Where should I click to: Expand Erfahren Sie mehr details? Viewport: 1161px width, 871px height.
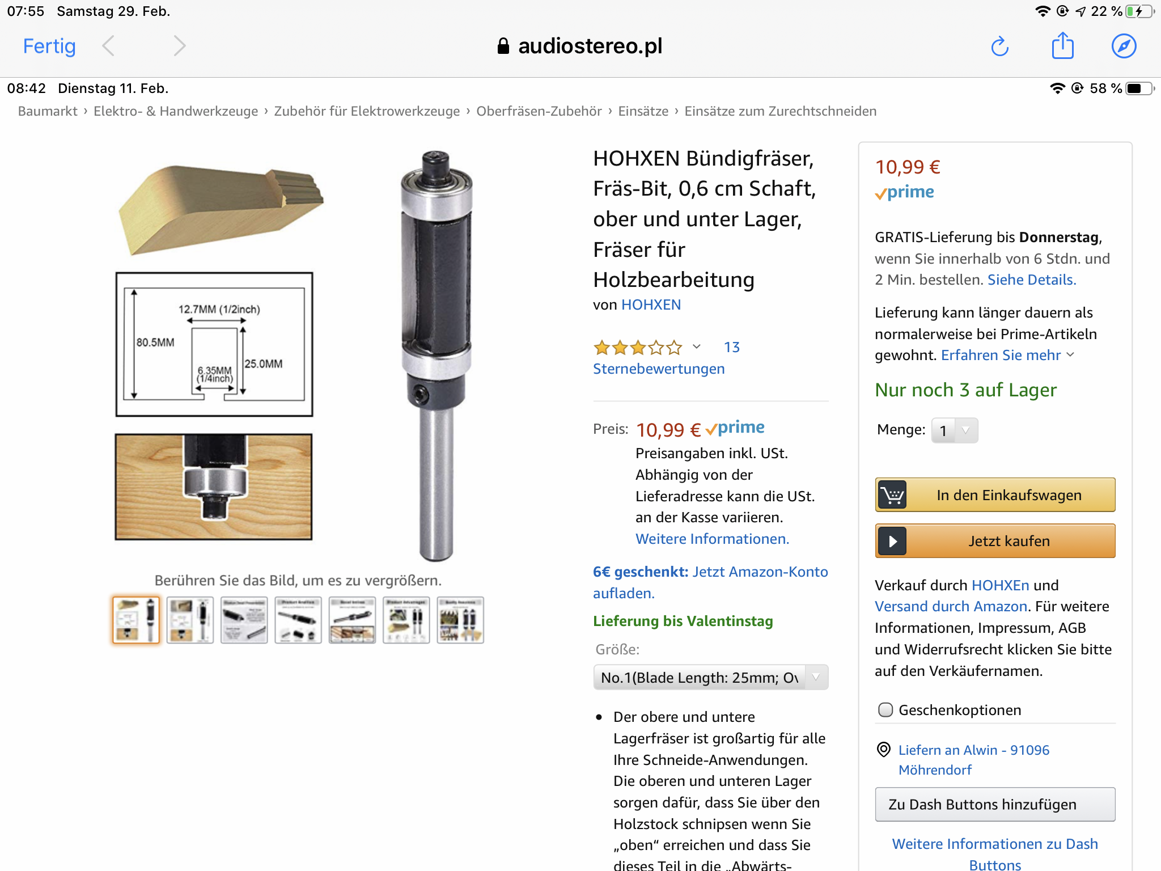(x=1007, y=355)
